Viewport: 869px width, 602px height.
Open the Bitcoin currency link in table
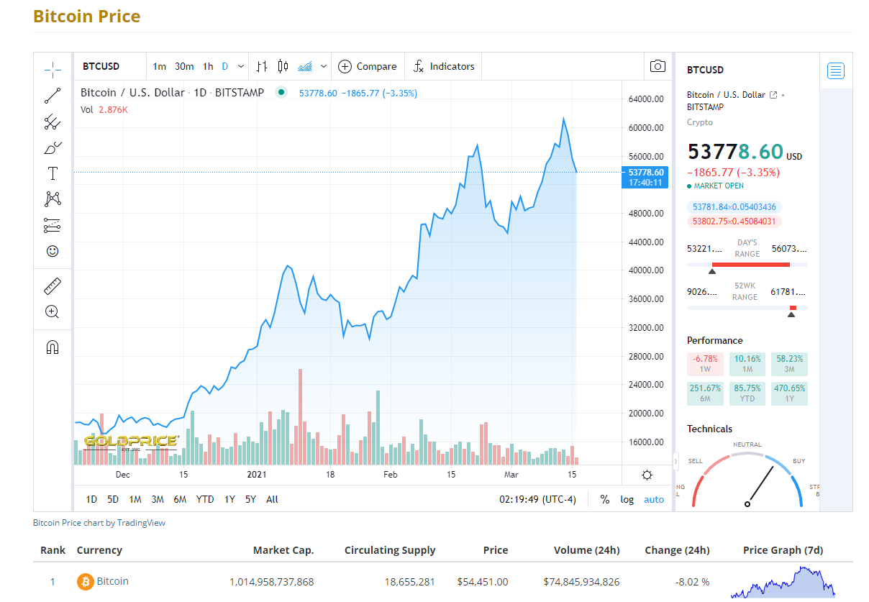click(x=113, y=581)
